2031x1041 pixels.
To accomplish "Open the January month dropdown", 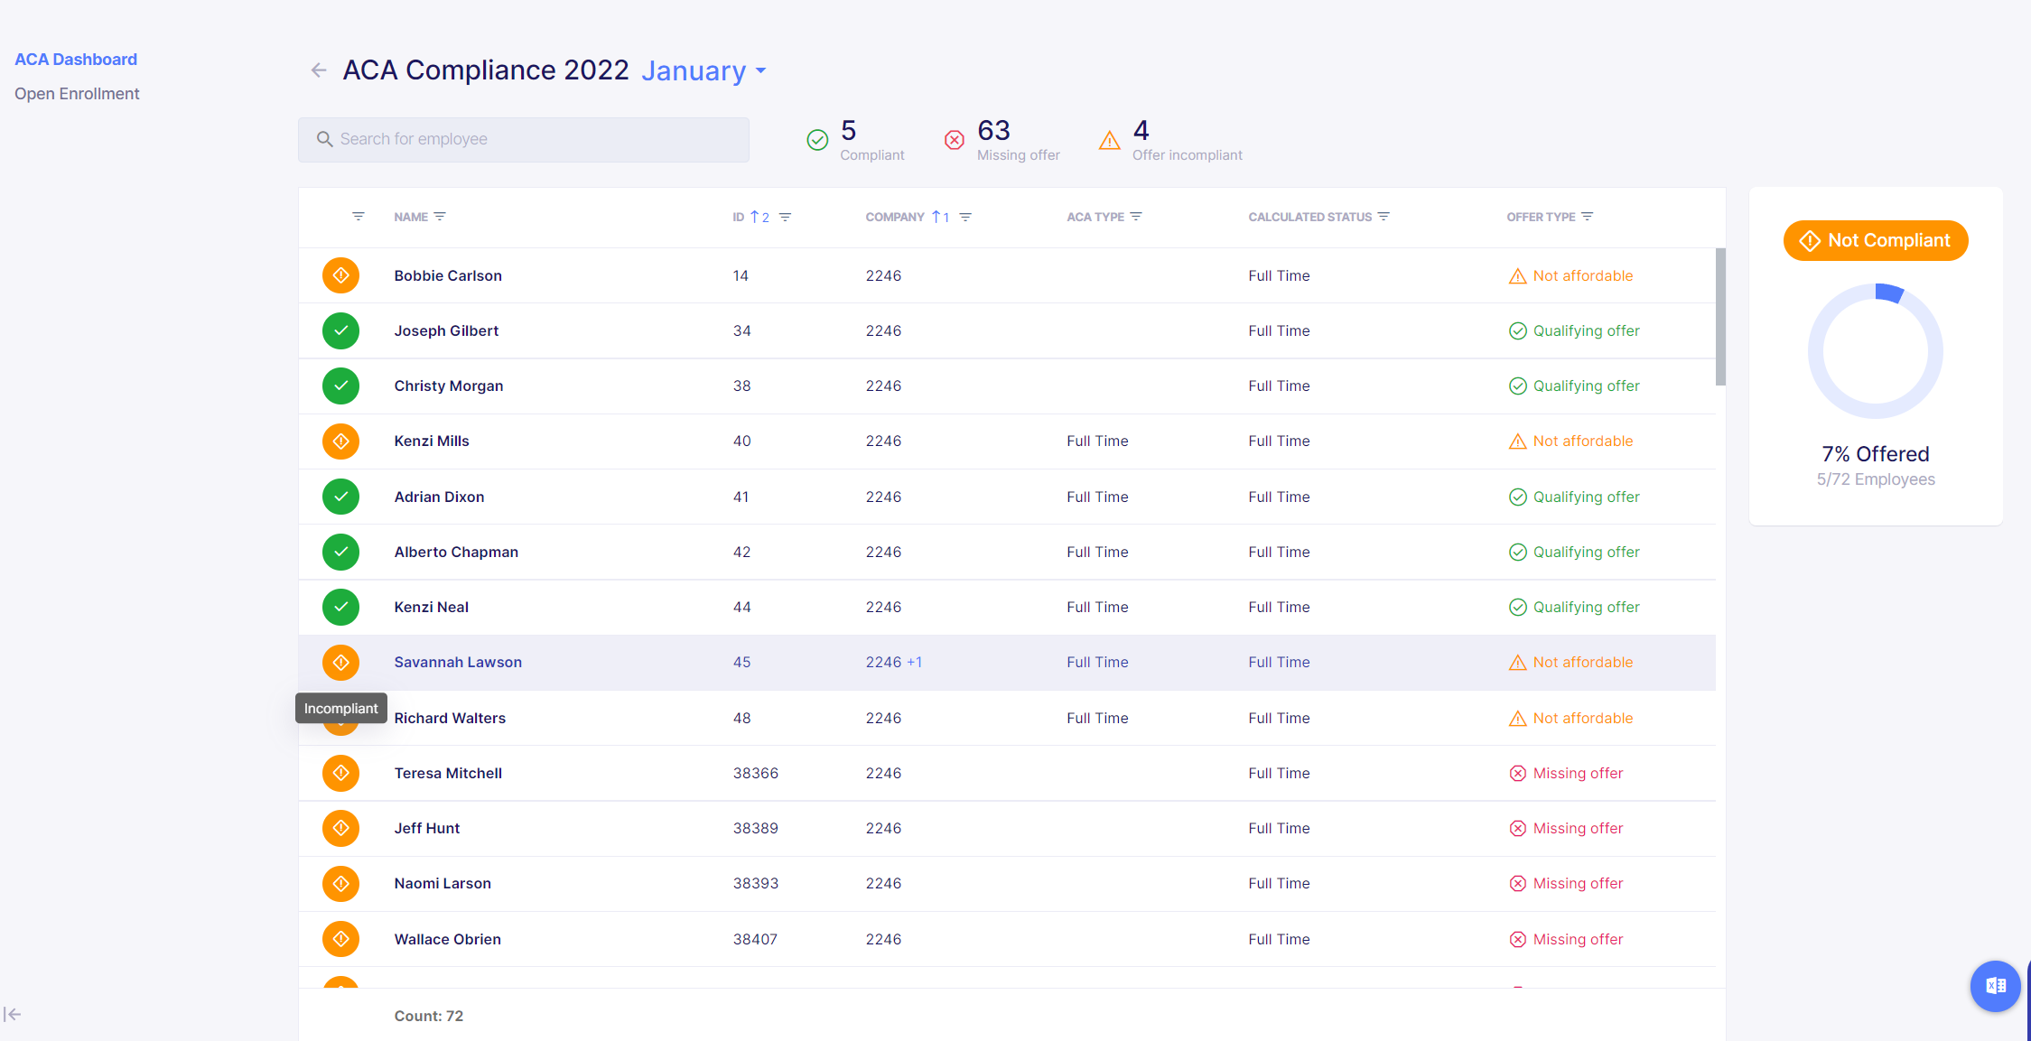I will [x=703, y=70].
